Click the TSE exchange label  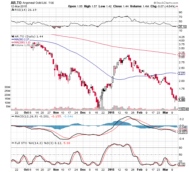coord(51,3)
